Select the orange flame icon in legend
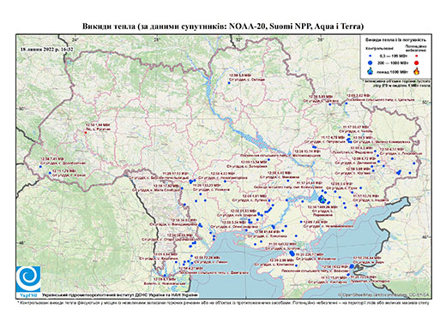 coord(417,71)
